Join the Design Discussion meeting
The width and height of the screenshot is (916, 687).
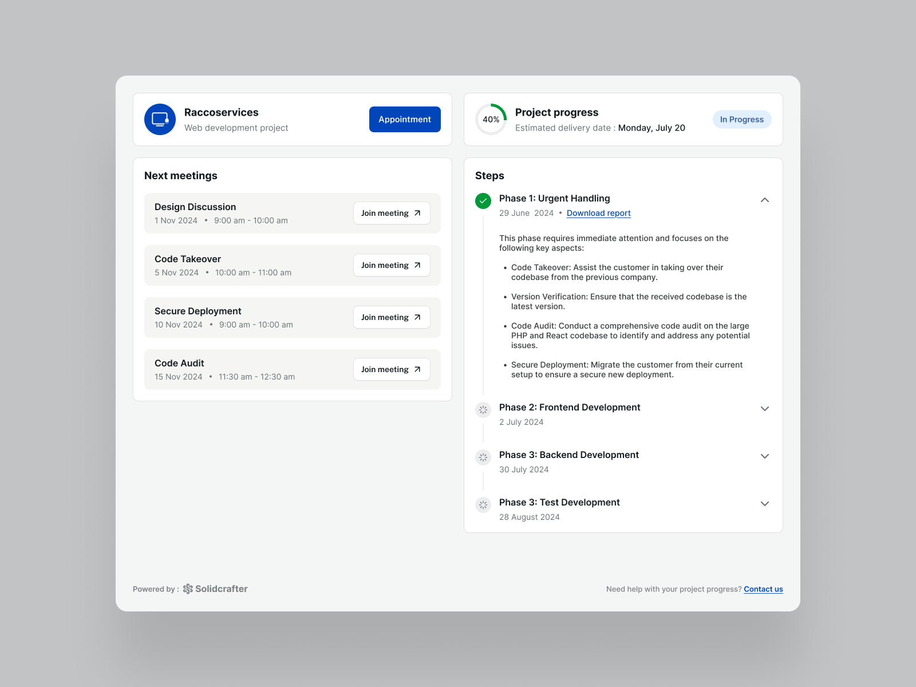[x=391, y=212]
